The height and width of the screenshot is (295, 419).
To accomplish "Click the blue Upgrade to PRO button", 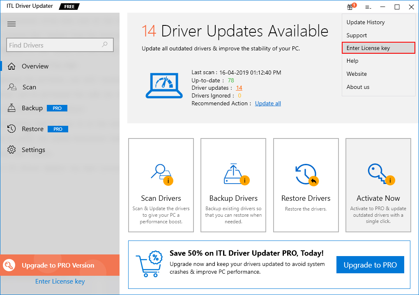I will click(370, 265).
